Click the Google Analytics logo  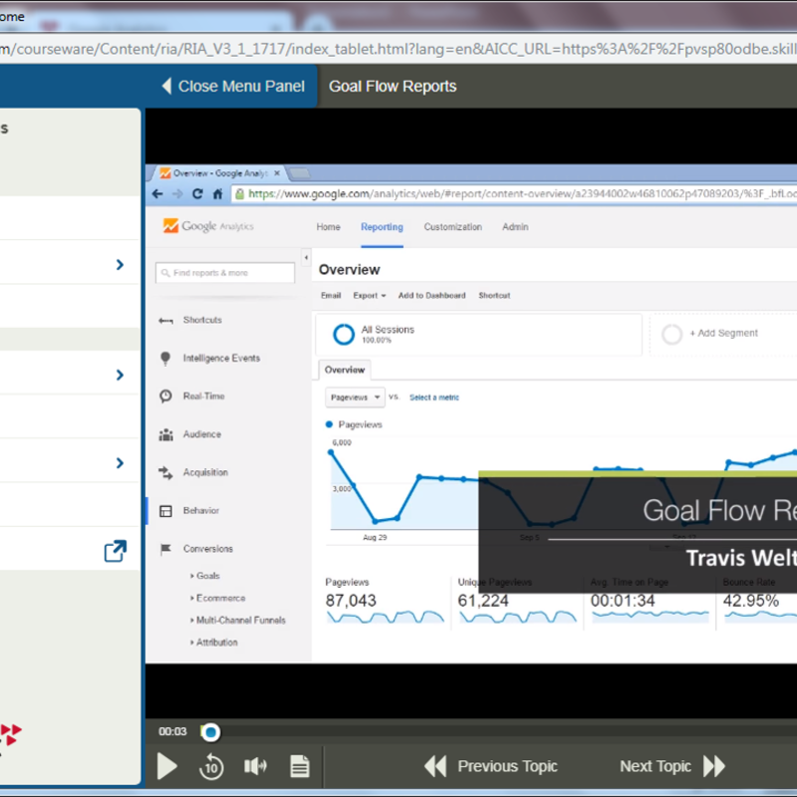tap(208, 226)
